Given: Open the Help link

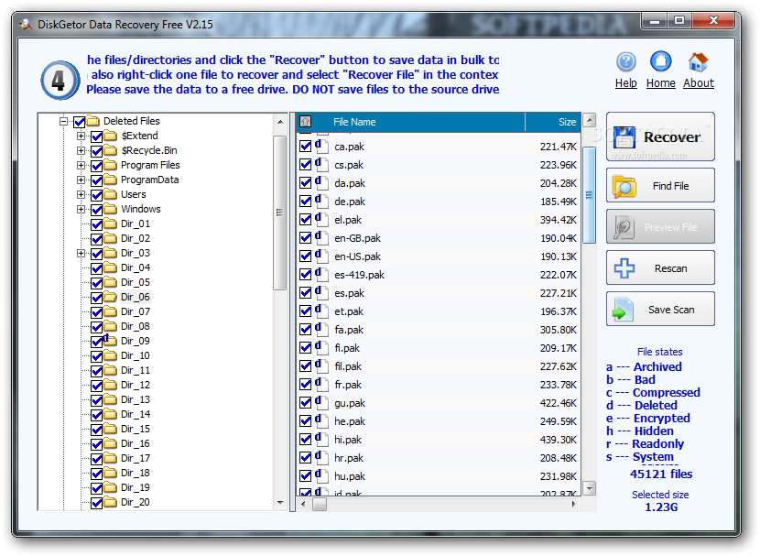Looking at the screenshot, I should 625,82.
